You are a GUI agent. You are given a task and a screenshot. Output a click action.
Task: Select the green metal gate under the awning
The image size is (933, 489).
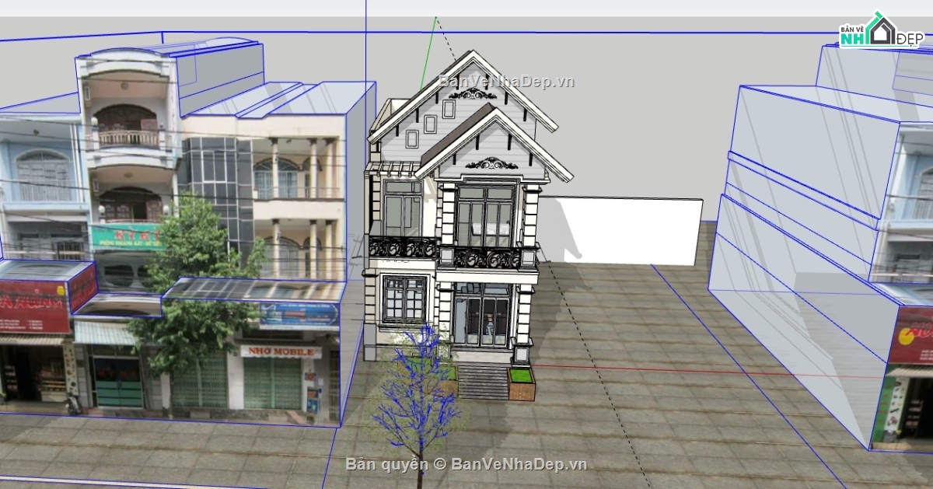[118, 382]
